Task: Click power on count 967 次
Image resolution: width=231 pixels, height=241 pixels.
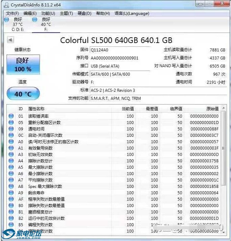Action: (x=219, y=74)
